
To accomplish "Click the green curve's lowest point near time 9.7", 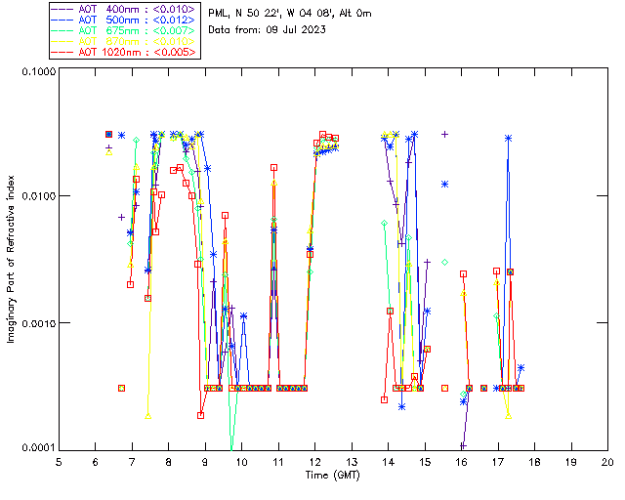I will coord(231,448).
